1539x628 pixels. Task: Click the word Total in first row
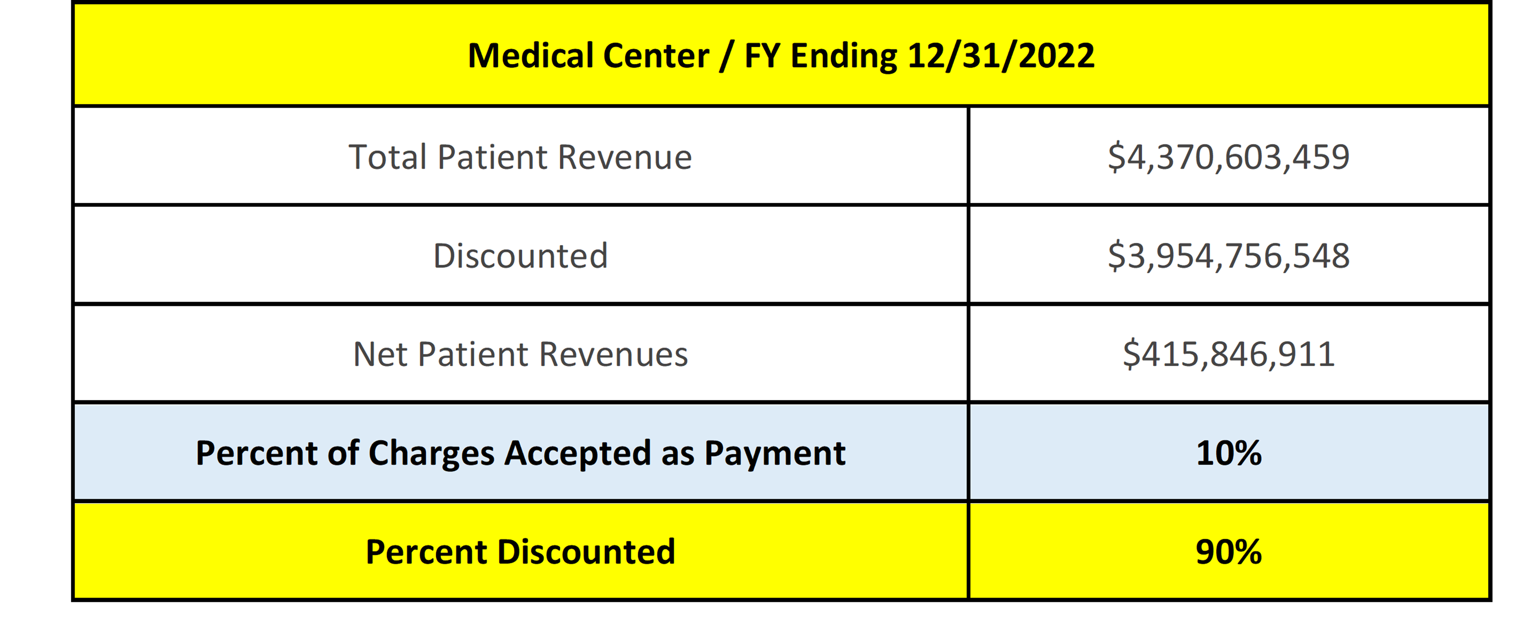click(388, 157)
